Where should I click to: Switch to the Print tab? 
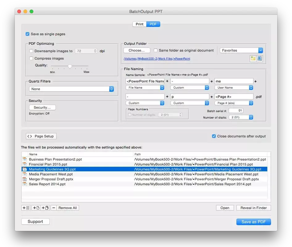(140, 24)
